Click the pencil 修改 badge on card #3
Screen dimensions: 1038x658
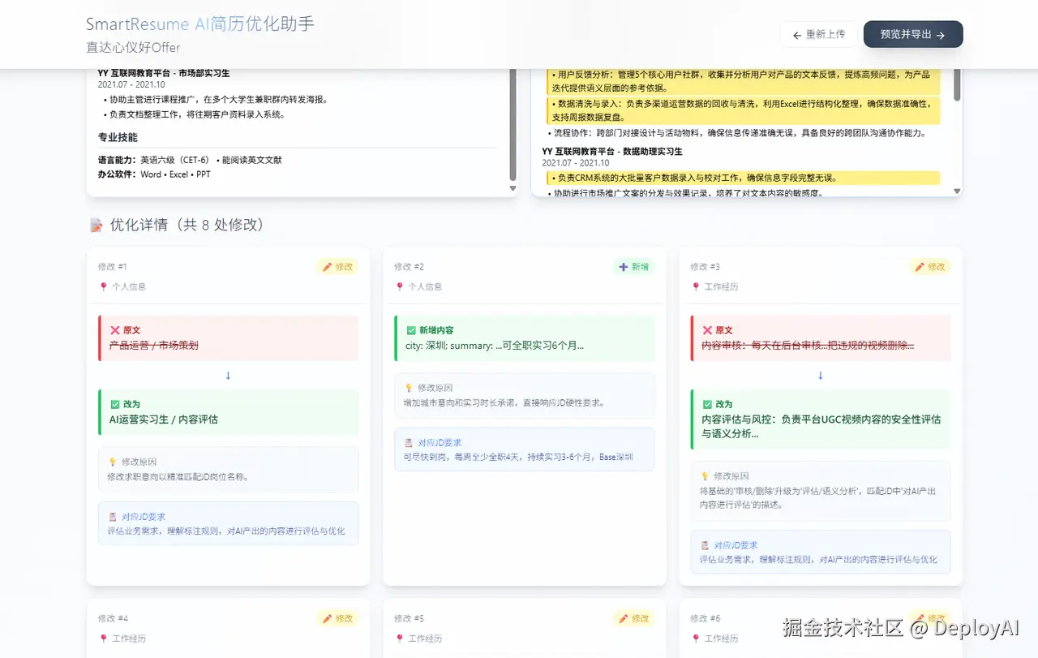pos(929,267)
